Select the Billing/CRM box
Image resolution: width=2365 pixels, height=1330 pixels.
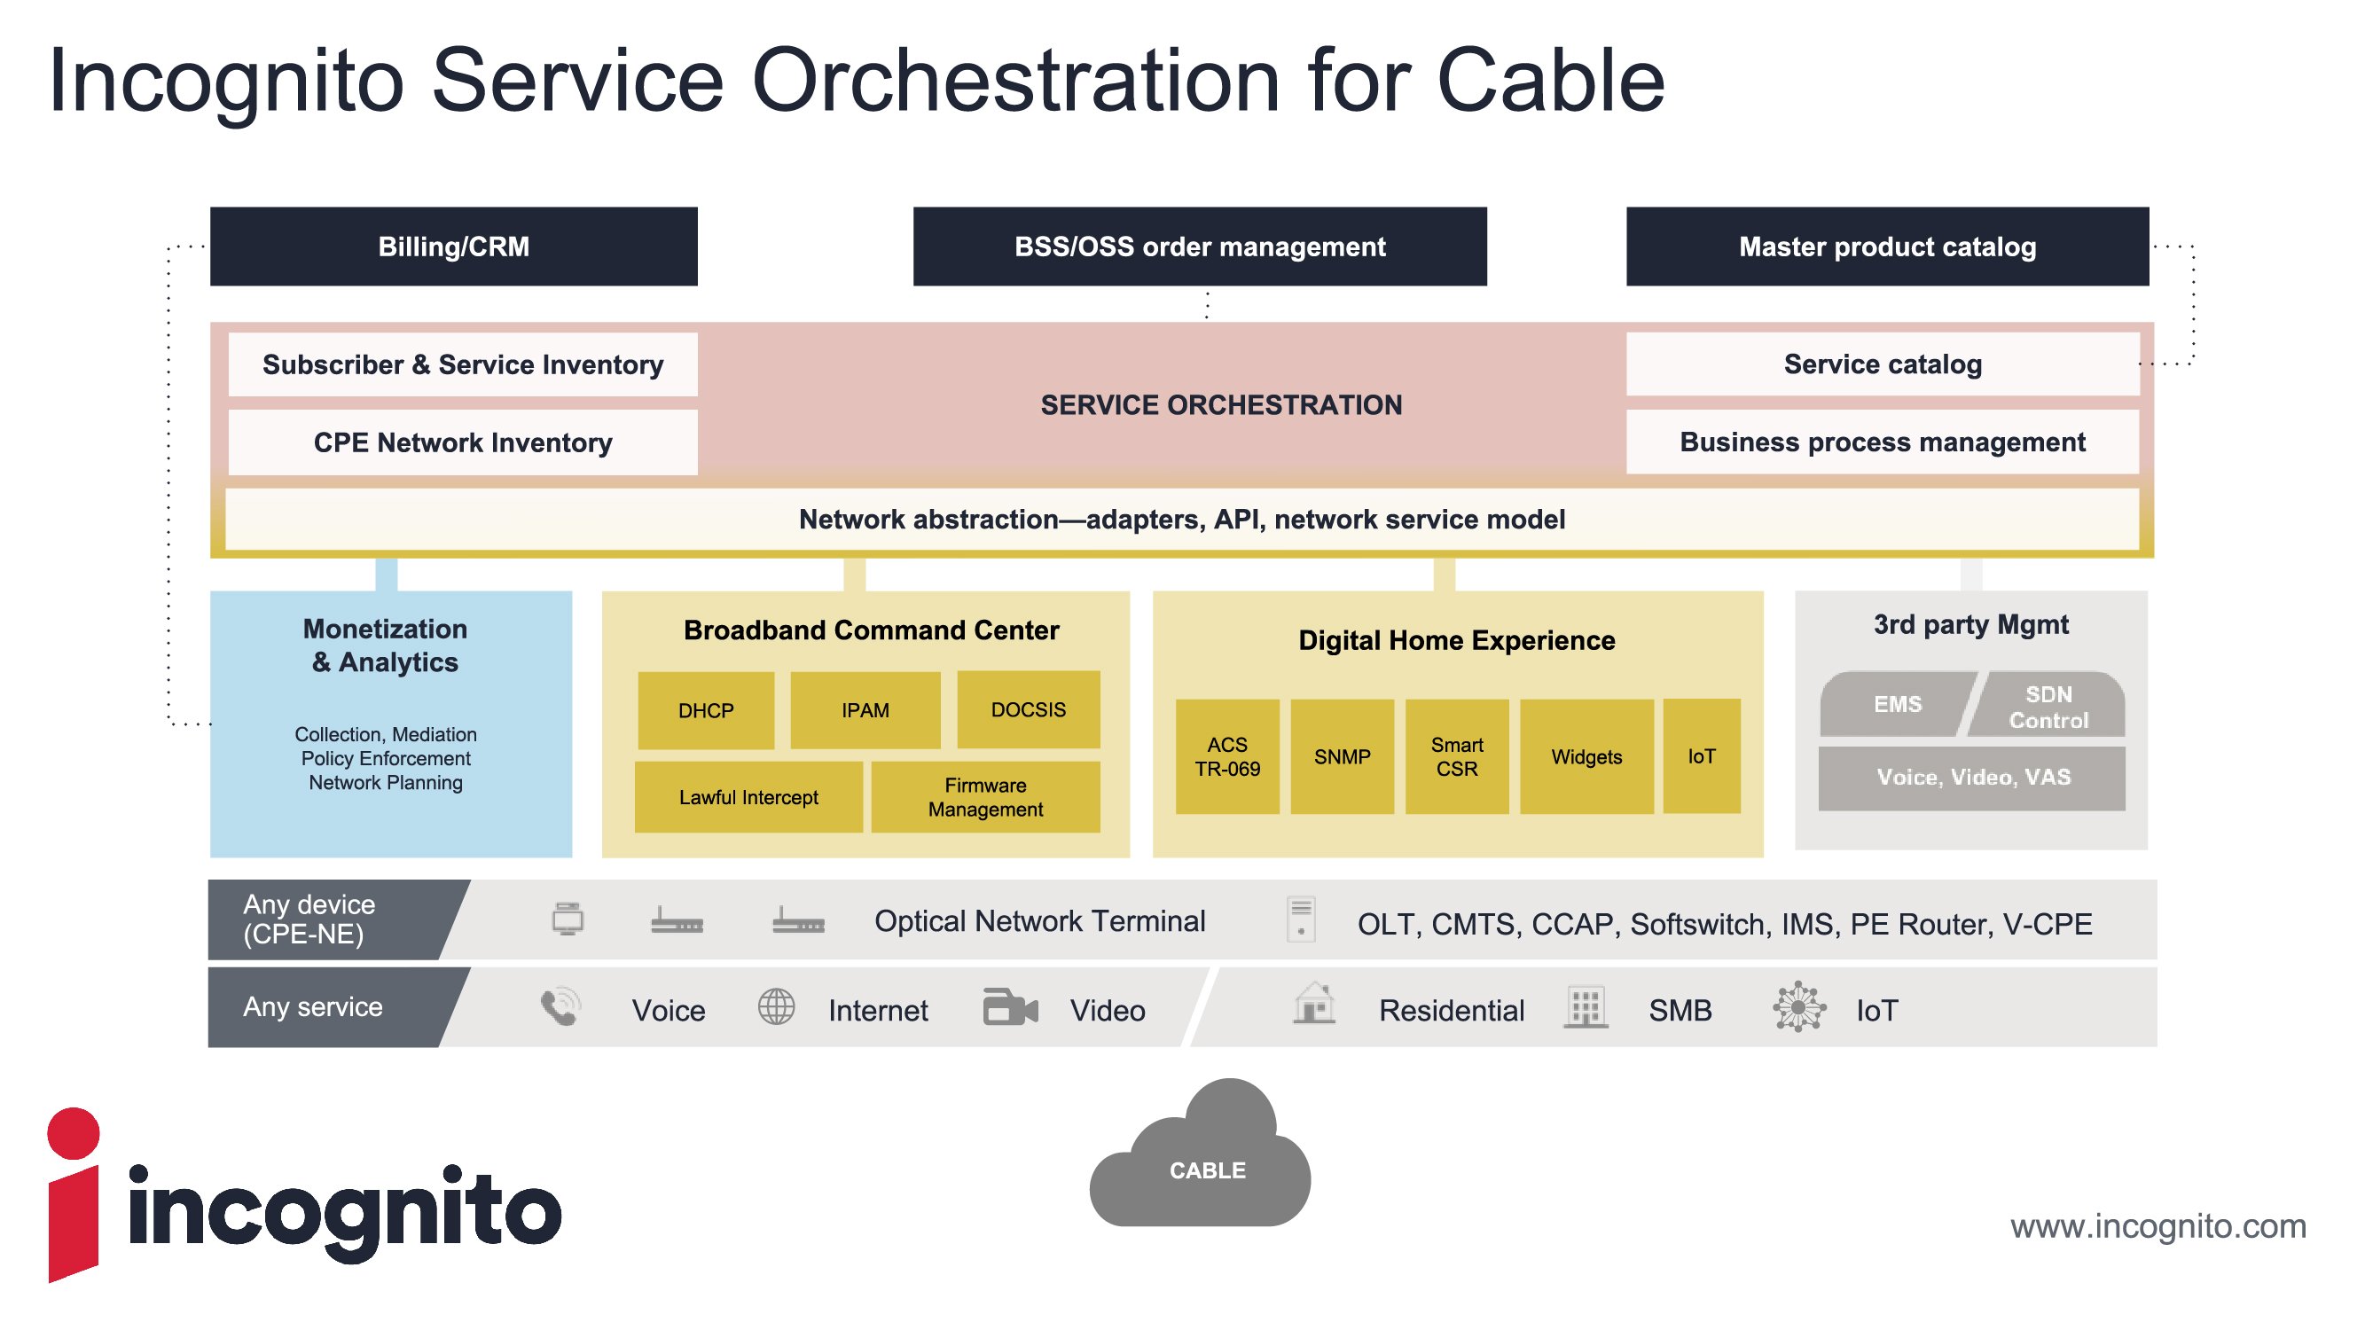(453, 246)
